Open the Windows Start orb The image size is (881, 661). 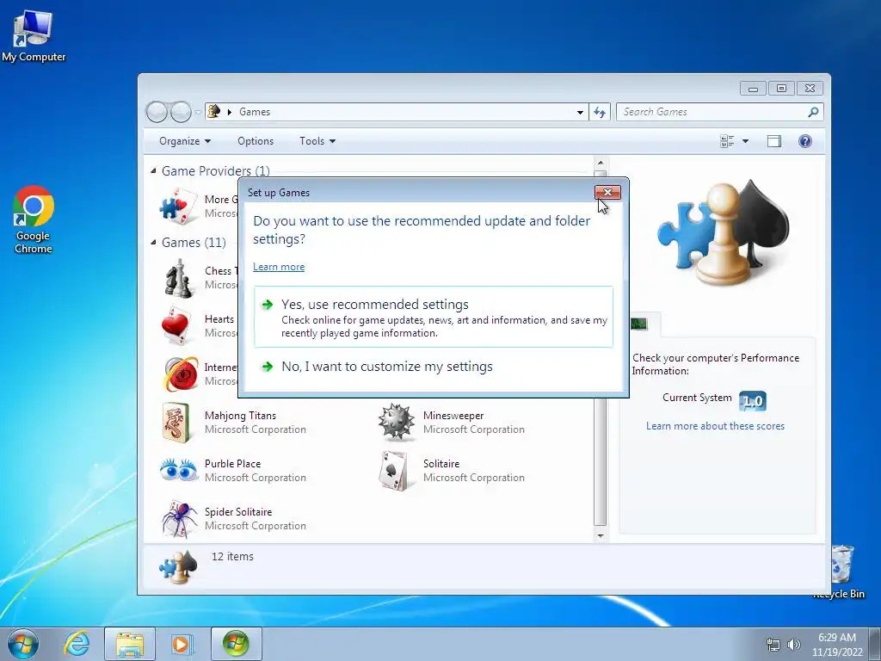coord(23,644)
